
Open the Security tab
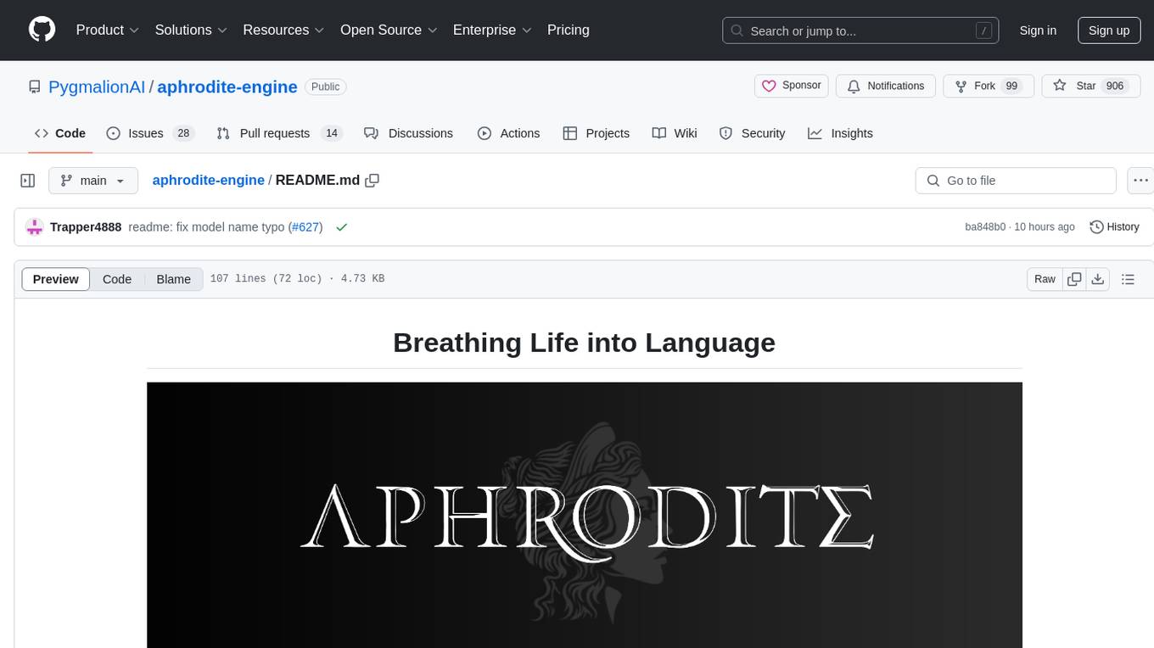pyautogui.click(x=753, y=133)
